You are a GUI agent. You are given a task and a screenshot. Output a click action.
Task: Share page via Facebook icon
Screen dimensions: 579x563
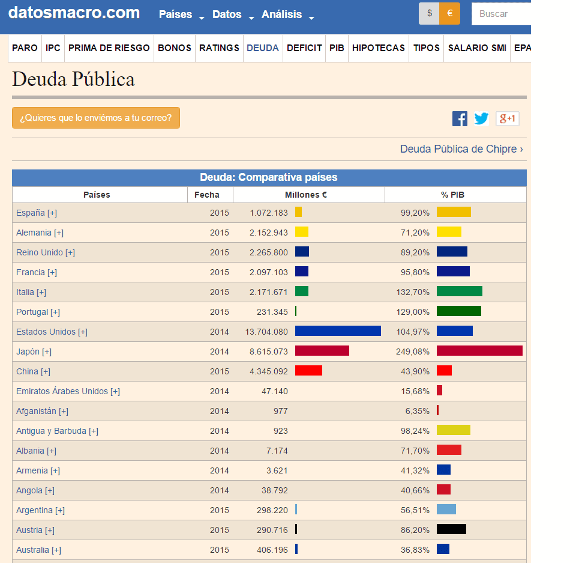point(460,118)
